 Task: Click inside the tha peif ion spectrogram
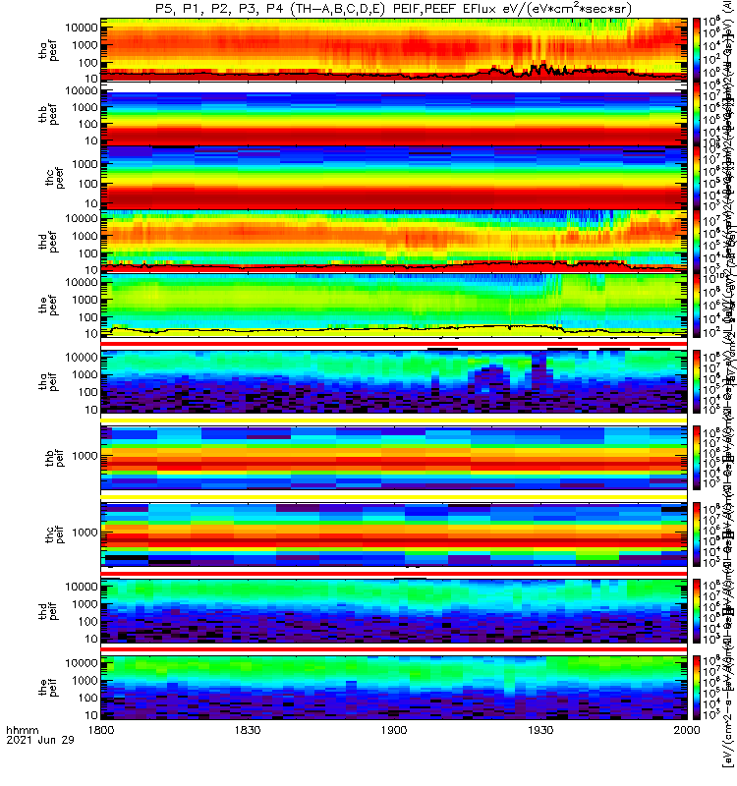394,381
